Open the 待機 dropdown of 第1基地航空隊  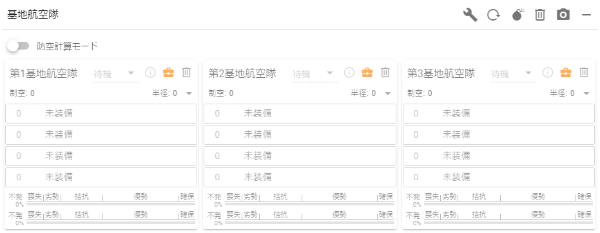click(115, 74)
